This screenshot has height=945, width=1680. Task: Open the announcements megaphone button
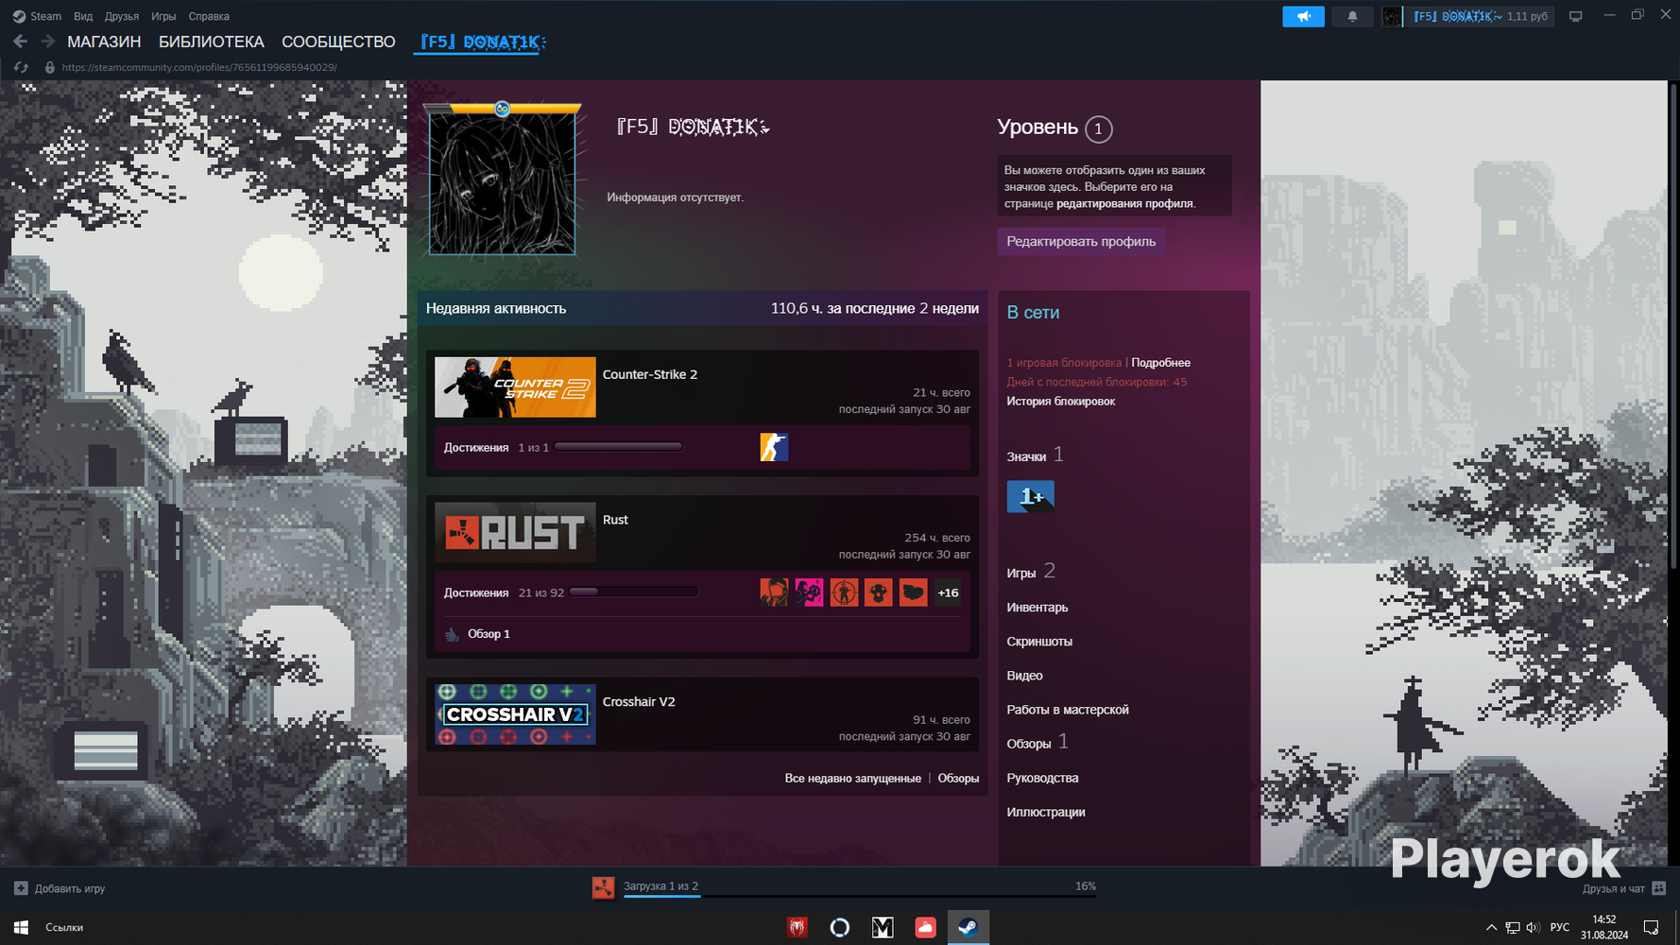point(1303,16)
